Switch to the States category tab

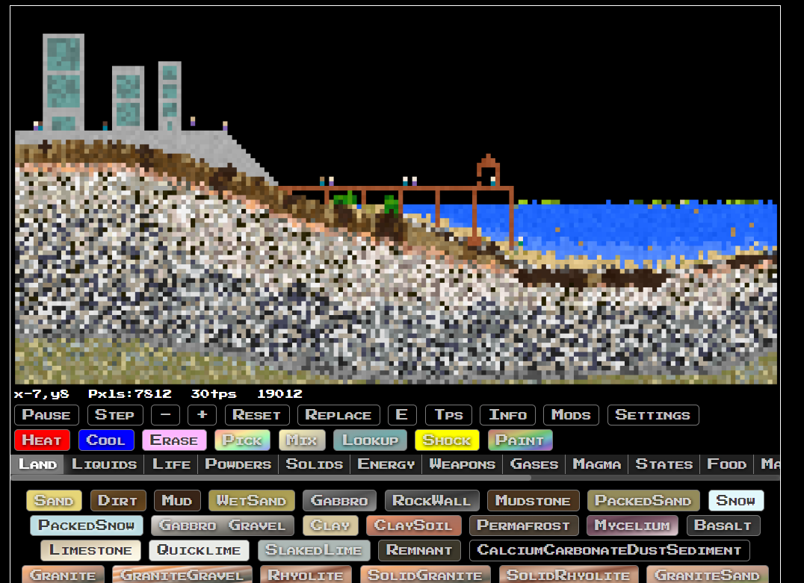664,464
